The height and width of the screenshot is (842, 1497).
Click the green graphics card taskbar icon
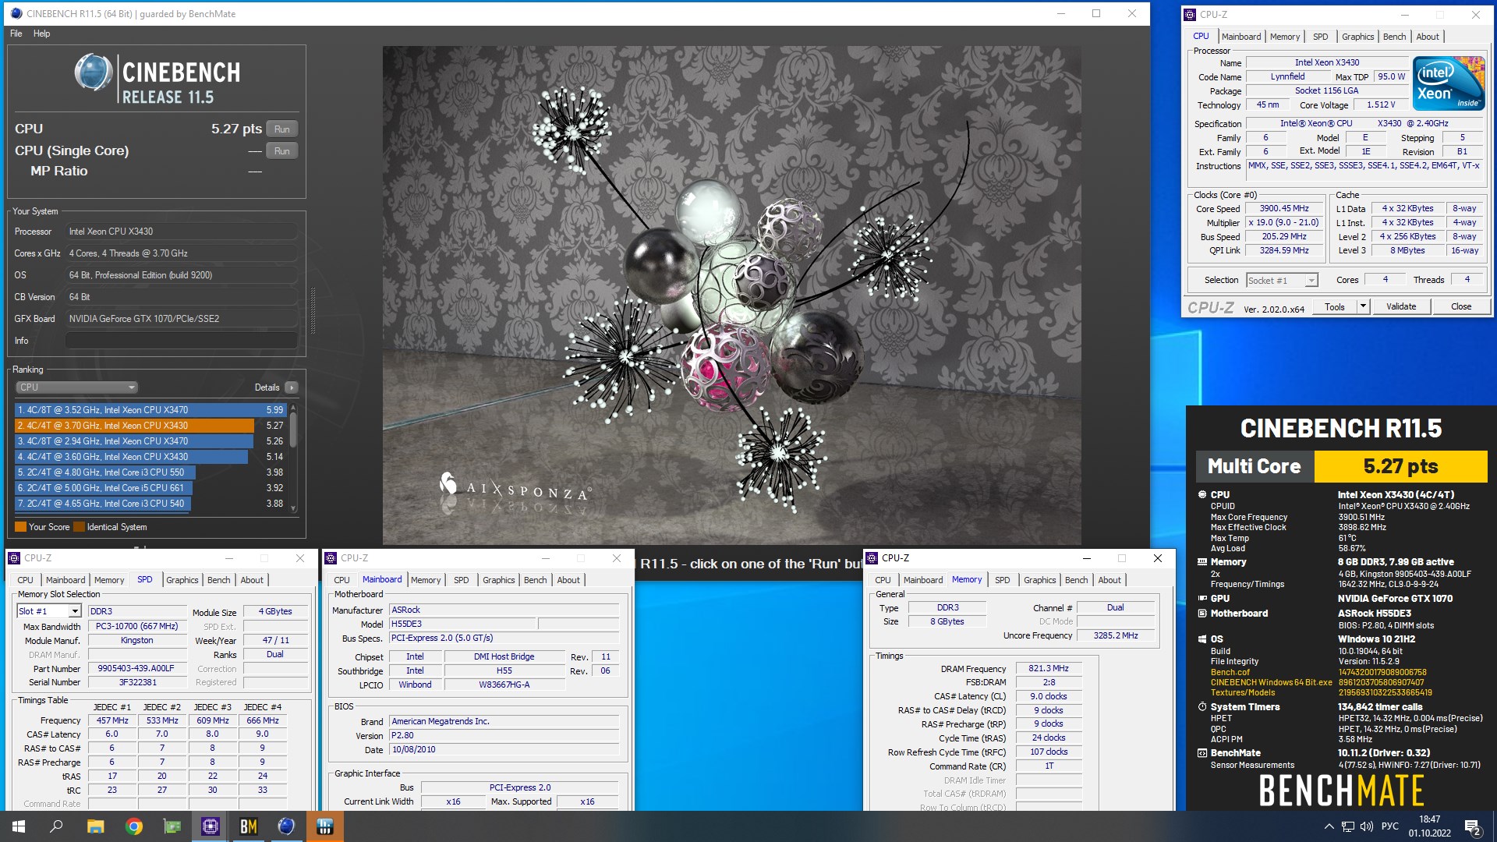pos(172,826)
